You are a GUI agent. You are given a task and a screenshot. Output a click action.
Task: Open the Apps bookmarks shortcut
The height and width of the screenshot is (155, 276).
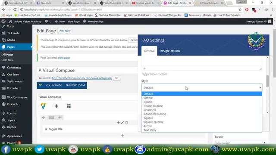7,15
